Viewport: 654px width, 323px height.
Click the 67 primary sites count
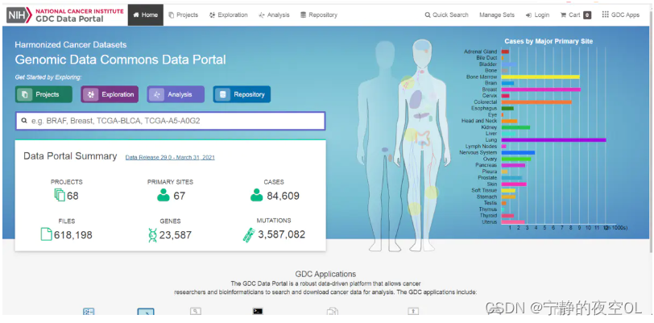(180, 196)
